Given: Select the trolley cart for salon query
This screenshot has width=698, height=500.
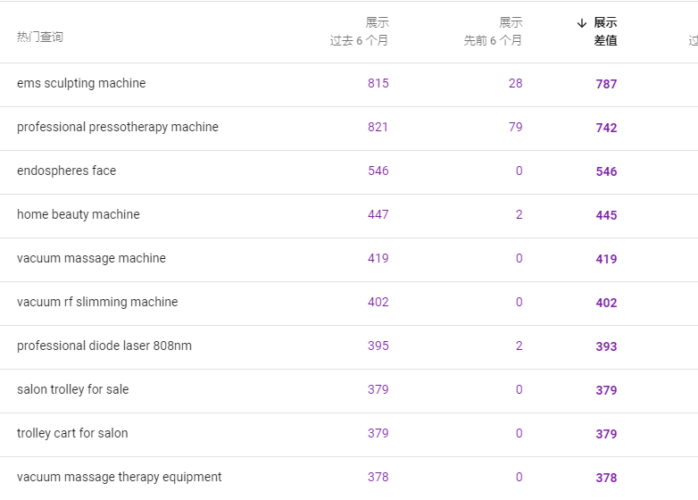Looking at the screenshot, I should [x=72, y=433].
